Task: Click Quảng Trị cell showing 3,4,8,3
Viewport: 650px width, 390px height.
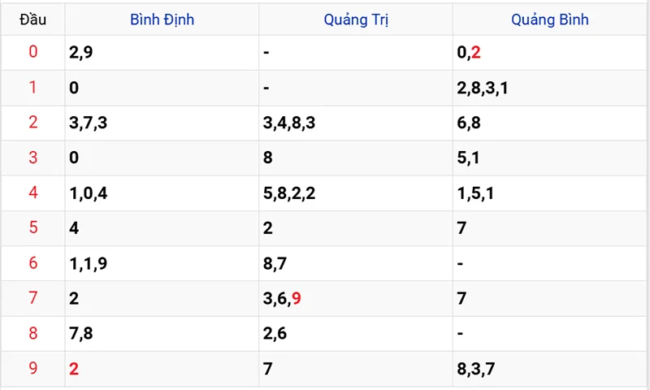Action: pyautogui.click(x=288, y=123)
